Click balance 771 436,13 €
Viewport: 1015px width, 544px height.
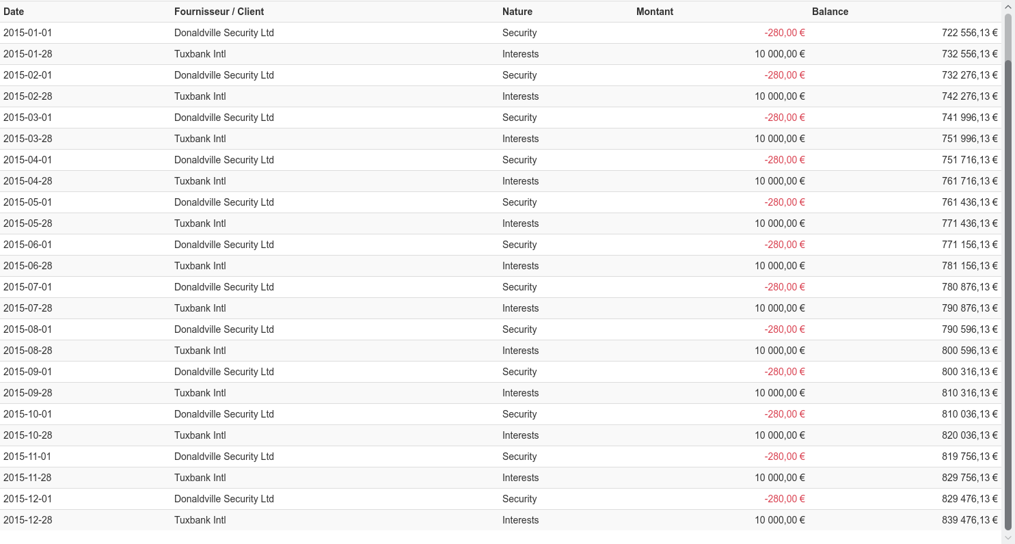point(970,223)
